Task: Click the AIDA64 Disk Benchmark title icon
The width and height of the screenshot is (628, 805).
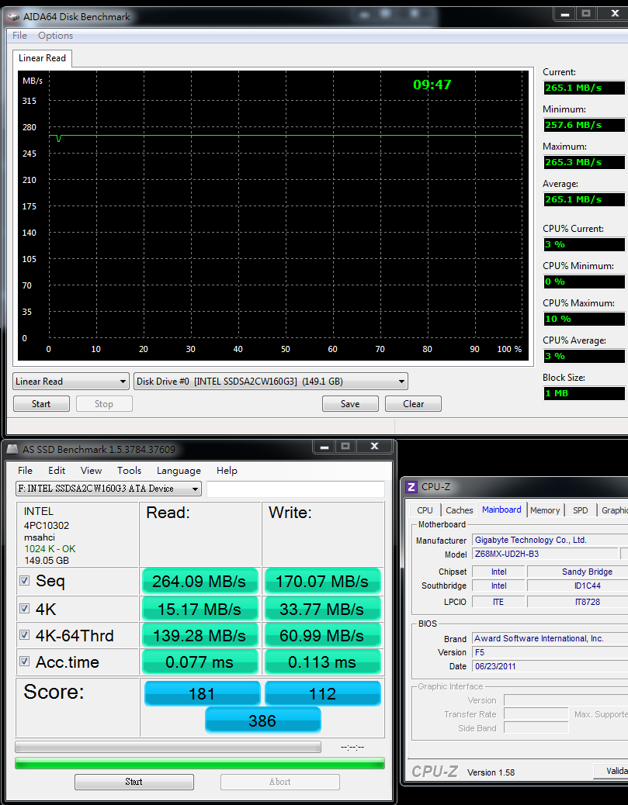Action: coord(14,17)
